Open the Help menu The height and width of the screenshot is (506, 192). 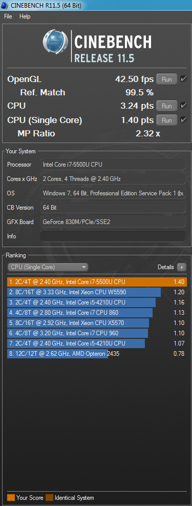(25, 16)
